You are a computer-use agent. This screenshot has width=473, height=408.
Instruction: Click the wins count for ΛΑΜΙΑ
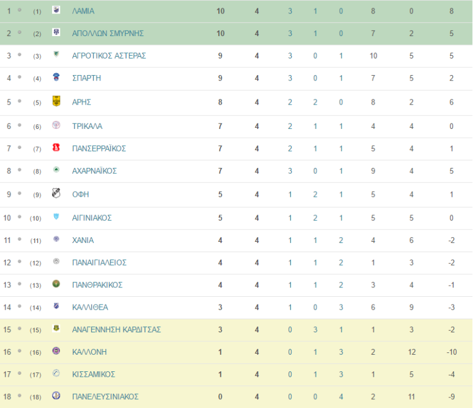(290, 11)
